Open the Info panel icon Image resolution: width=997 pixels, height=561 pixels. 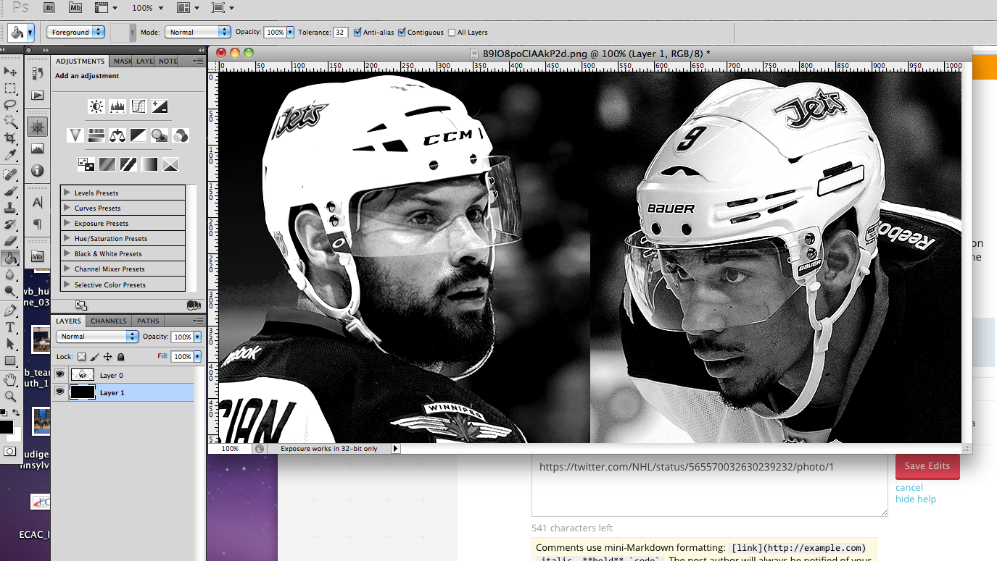tap(38, 171)
